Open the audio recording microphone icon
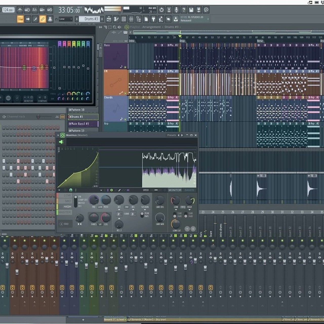The width and height of the screenshot is (324, 324). coord(176,10)
